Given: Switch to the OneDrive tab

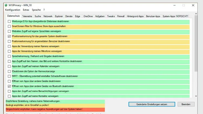Looking at the screenshot, I should [x=88, y=16].
